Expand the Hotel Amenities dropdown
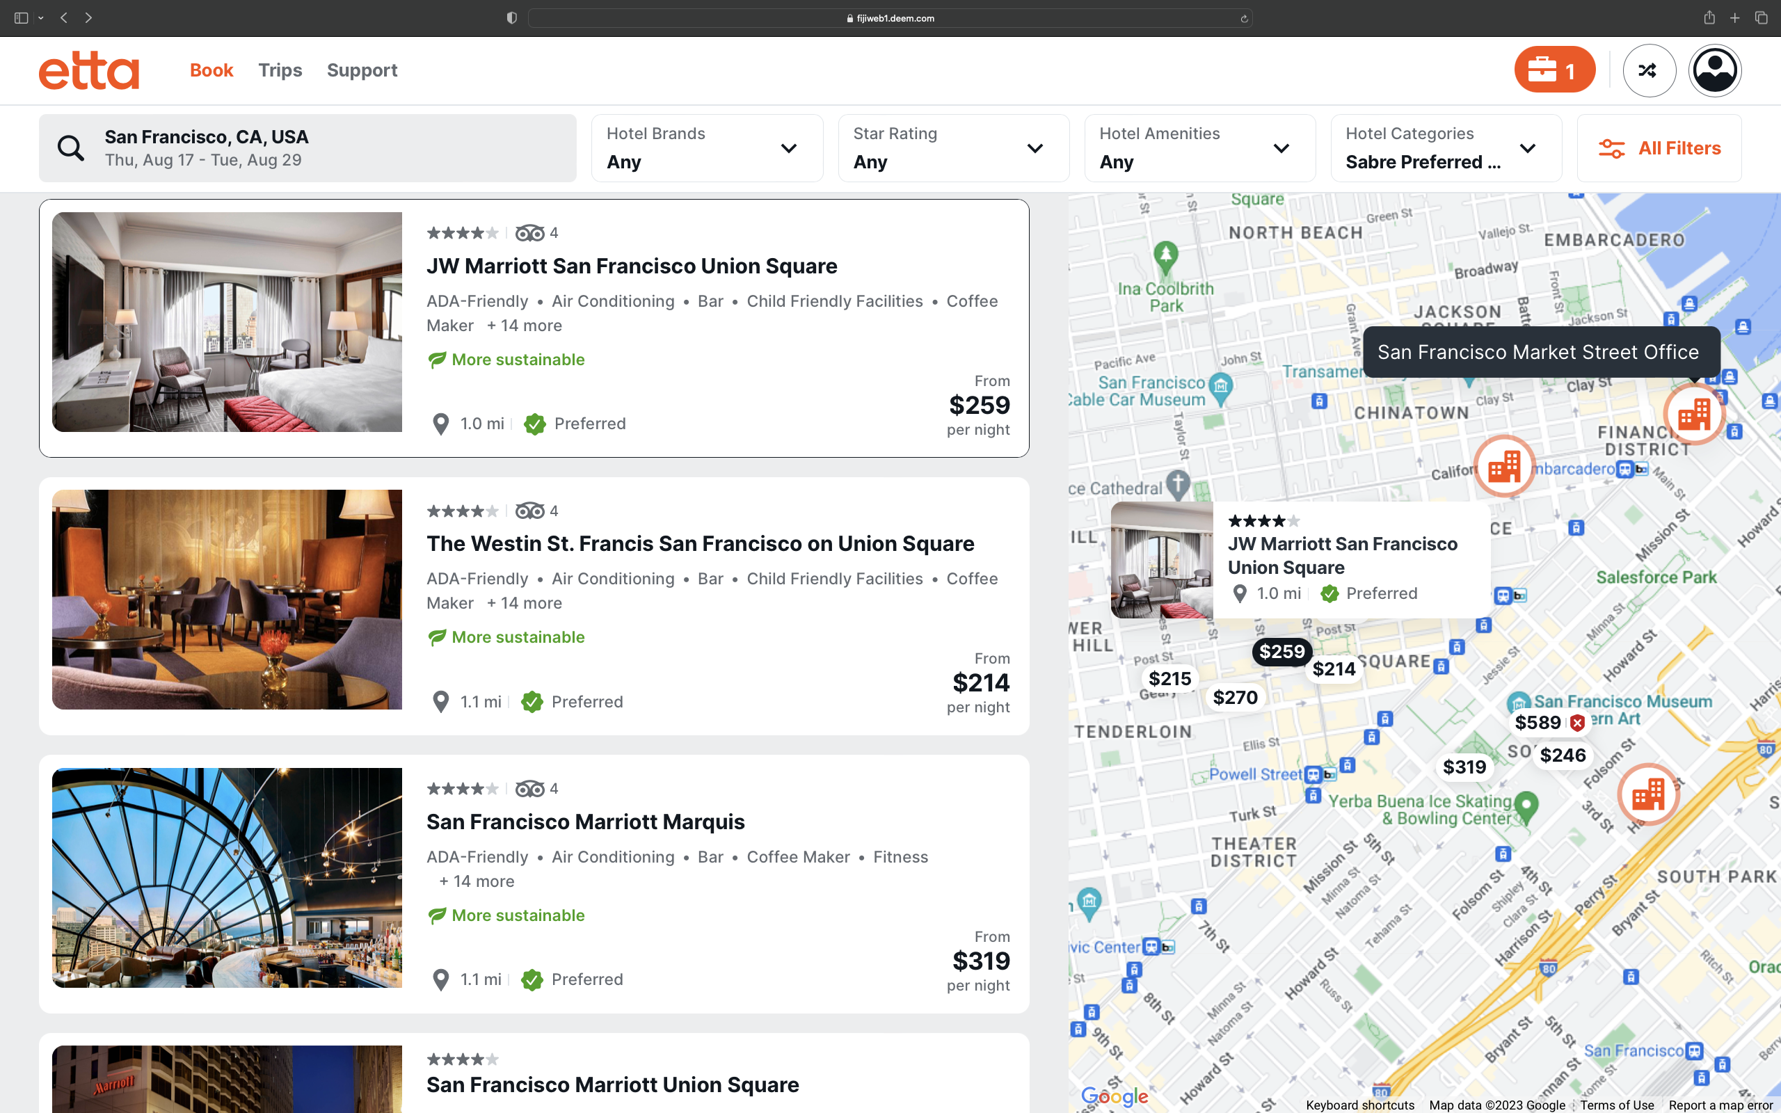This screenshot has width=1781, height=1113. 1199,148
